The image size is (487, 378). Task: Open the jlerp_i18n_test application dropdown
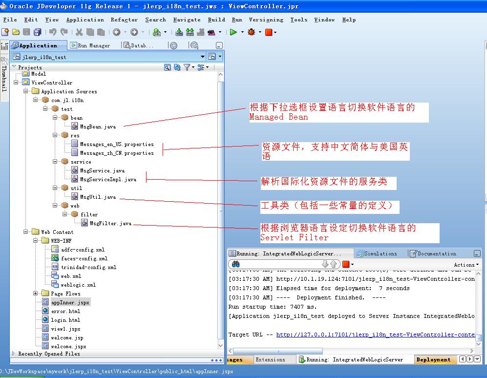point(203,57)
